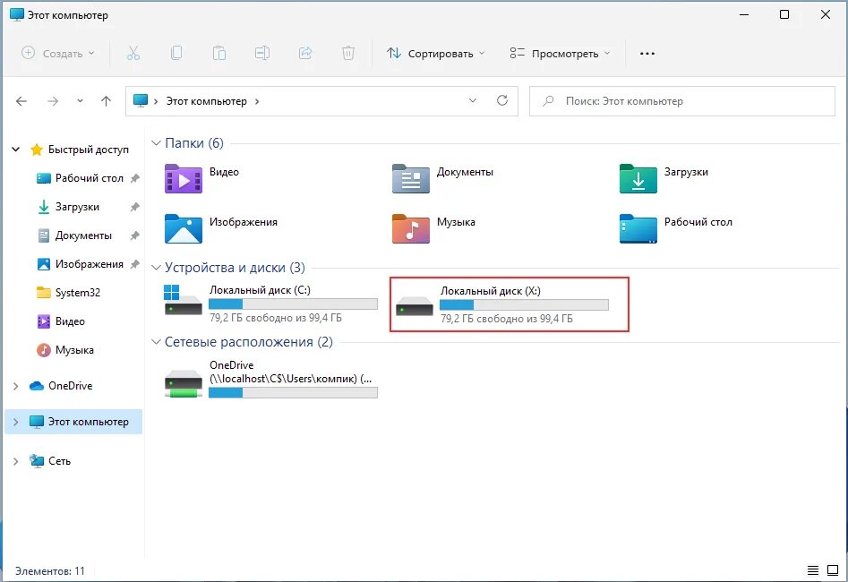Go forward with the right arrow
848x582 pixels.
(x=53, y=101)
